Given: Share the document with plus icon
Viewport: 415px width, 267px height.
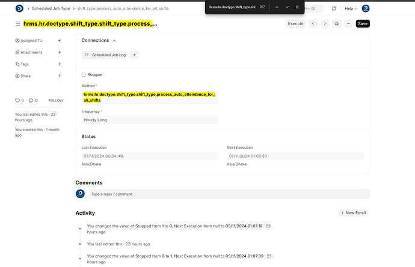Looking at the screenshot, I should (60, 76).
